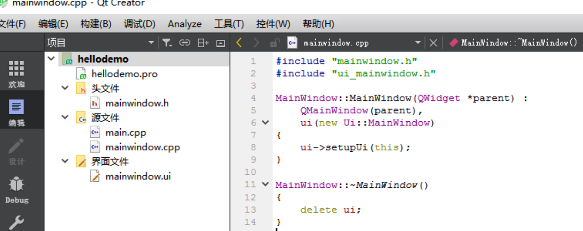Screen dimensions: 583x231
Task: Click the 头文件 folder label
Action: coord(105,88)
